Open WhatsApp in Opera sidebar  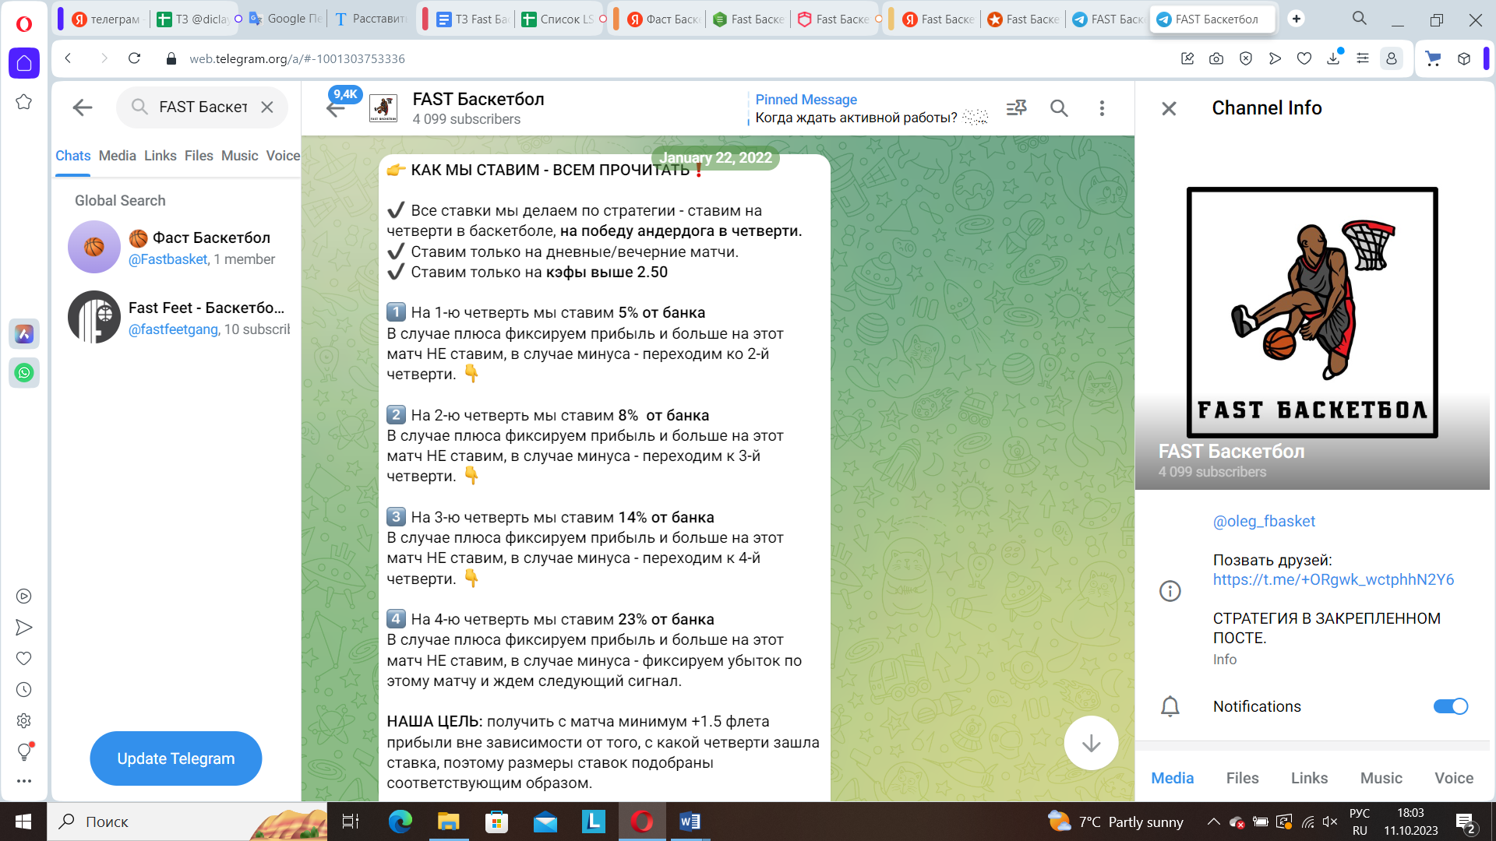(x=24, y=373)
